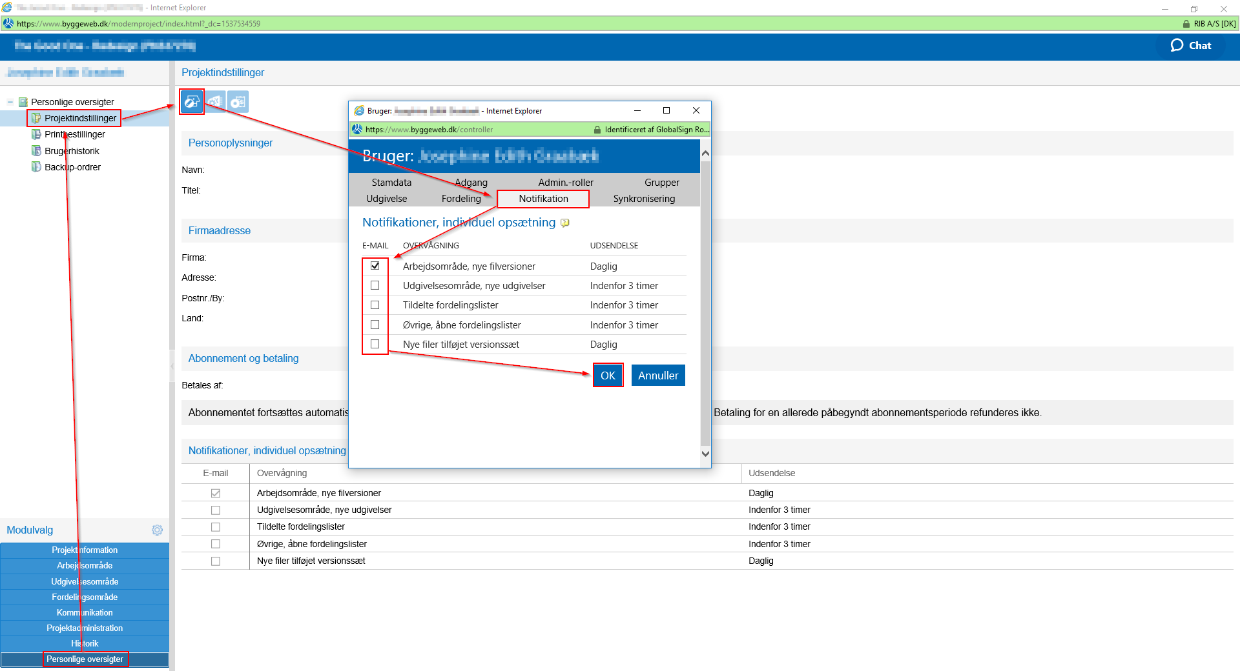The width and height of the screenshot is (1240, 671).
Task: Enable Udgivelsesområde, nye udgivelser checkbox in dialog
Action: 375,285
